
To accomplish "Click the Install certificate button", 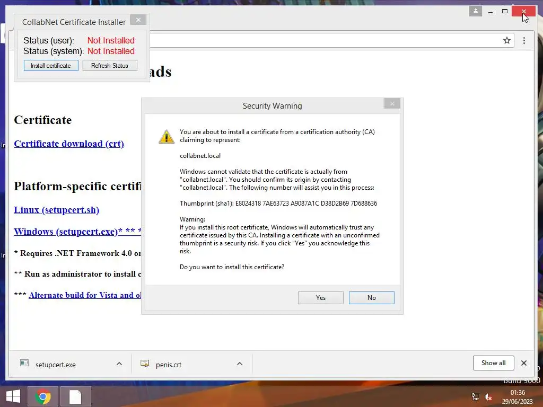I will [x=51, y=65].
